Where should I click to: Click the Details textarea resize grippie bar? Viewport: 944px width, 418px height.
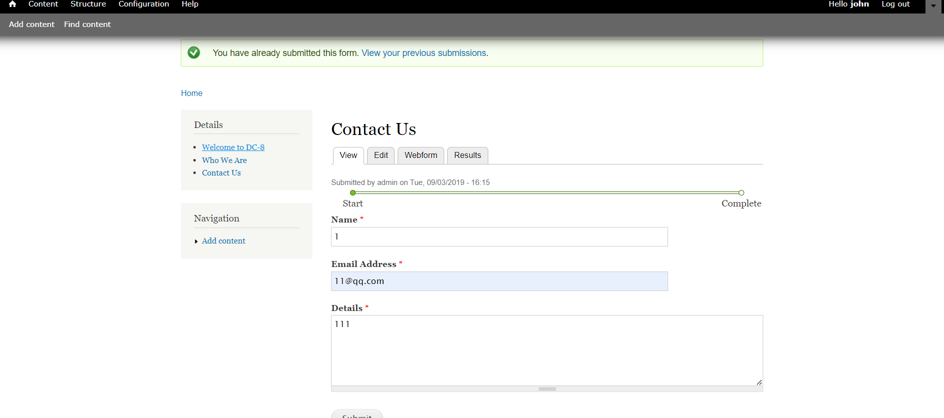(547, 389)
